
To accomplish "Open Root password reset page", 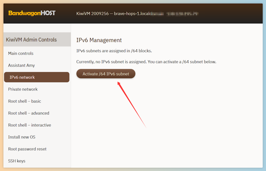I will click(27, 149).
